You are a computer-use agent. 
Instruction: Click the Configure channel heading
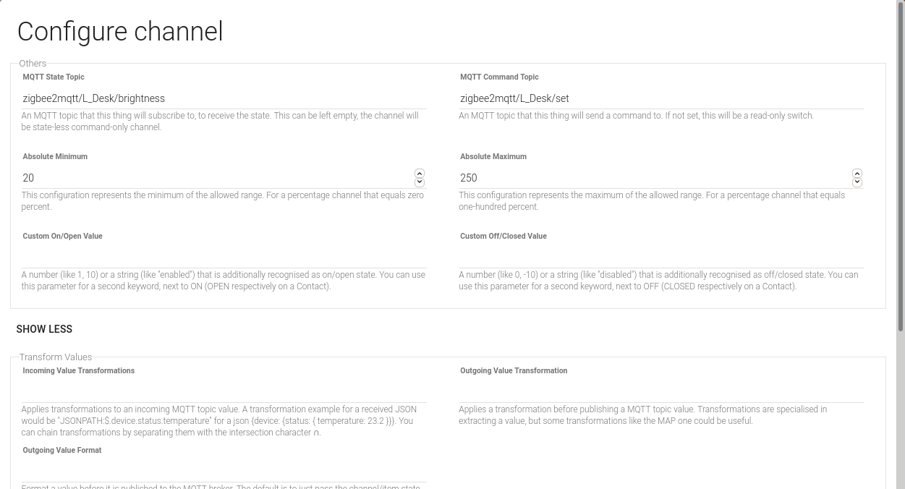click(x=120, y=32)
